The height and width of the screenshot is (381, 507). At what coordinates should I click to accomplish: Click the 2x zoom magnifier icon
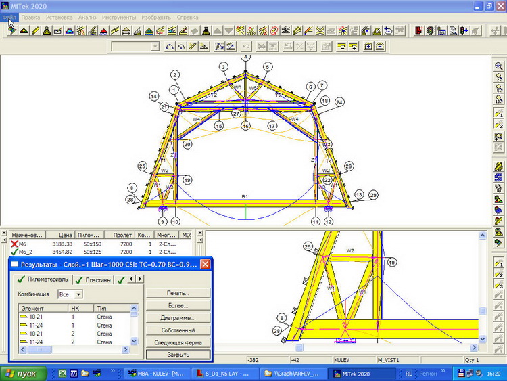(498, 77)
